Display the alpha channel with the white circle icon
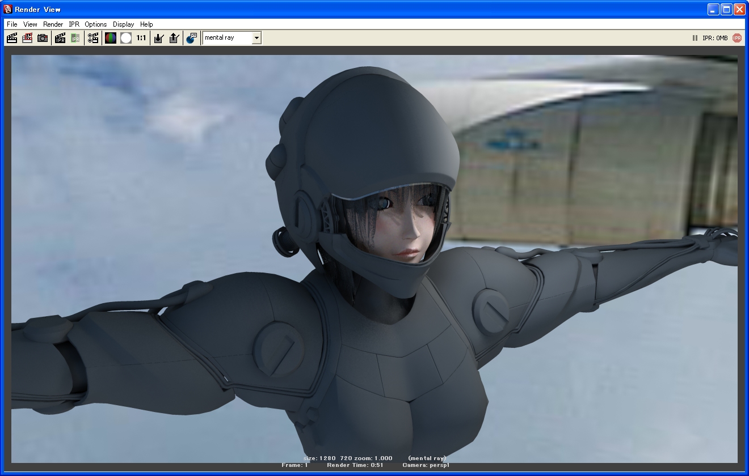This screenshot has width=749, height=476. (x=126, y=38)
